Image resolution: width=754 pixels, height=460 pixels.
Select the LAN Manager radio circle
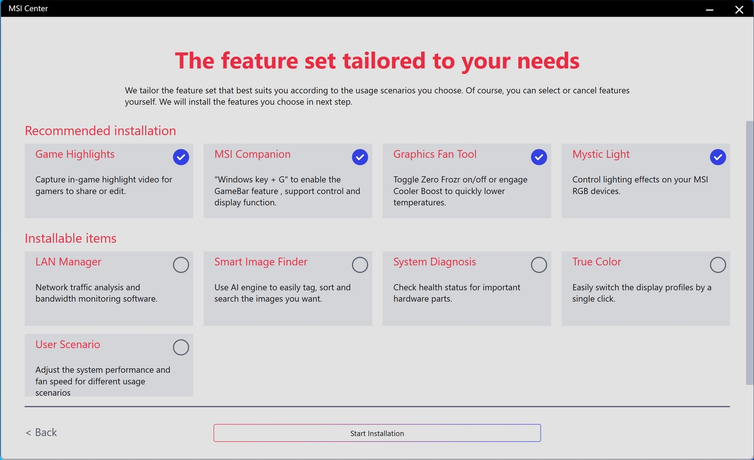181,265
